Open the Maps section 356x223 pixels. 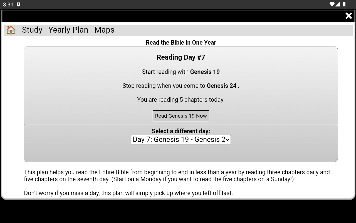pos(104,30)
